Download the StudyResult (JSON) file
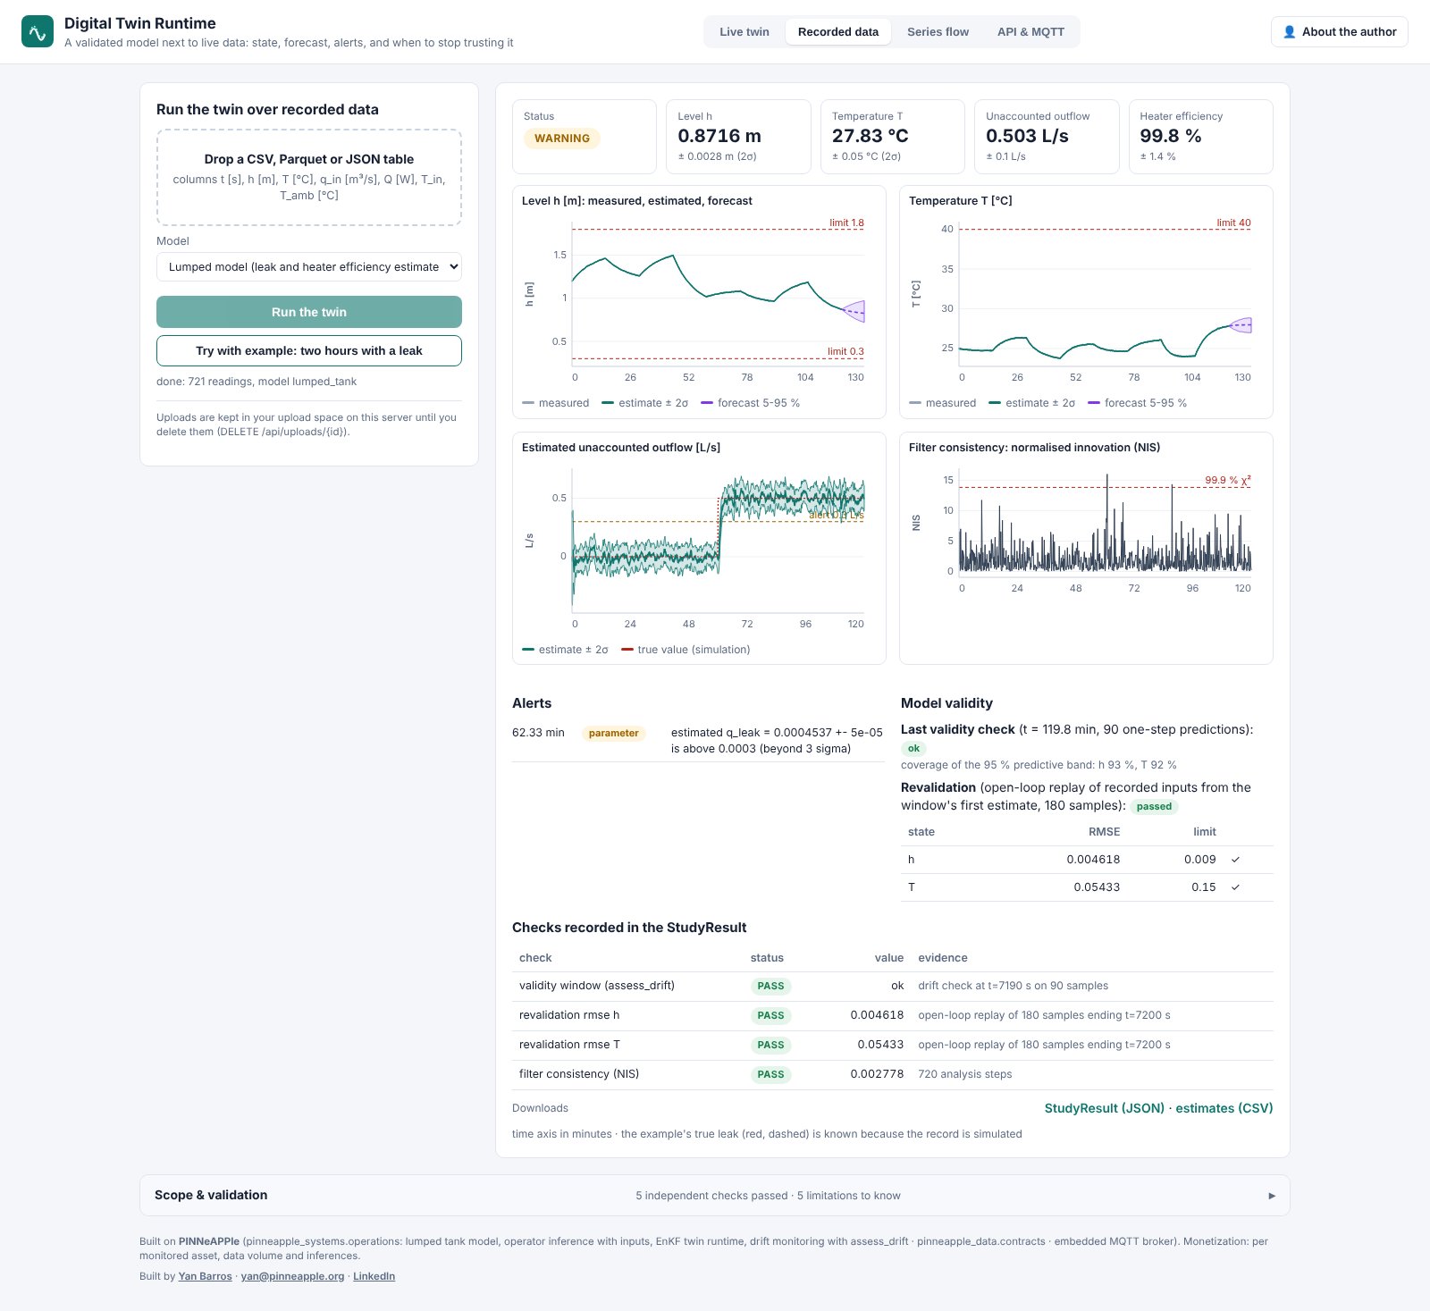 [x=1105, y=1108]
